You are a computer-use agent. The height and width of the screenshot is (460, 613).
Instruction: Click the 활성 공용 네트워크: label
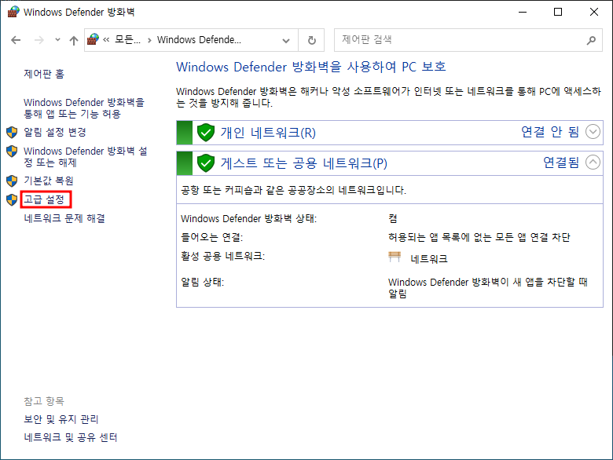click(223, 256)
